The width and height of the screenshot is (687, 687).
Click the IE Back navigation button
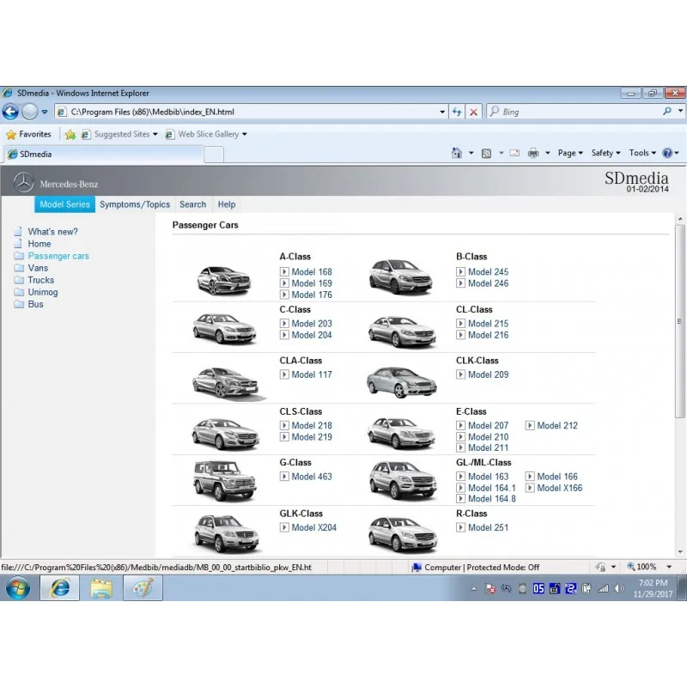coord(10,112)
